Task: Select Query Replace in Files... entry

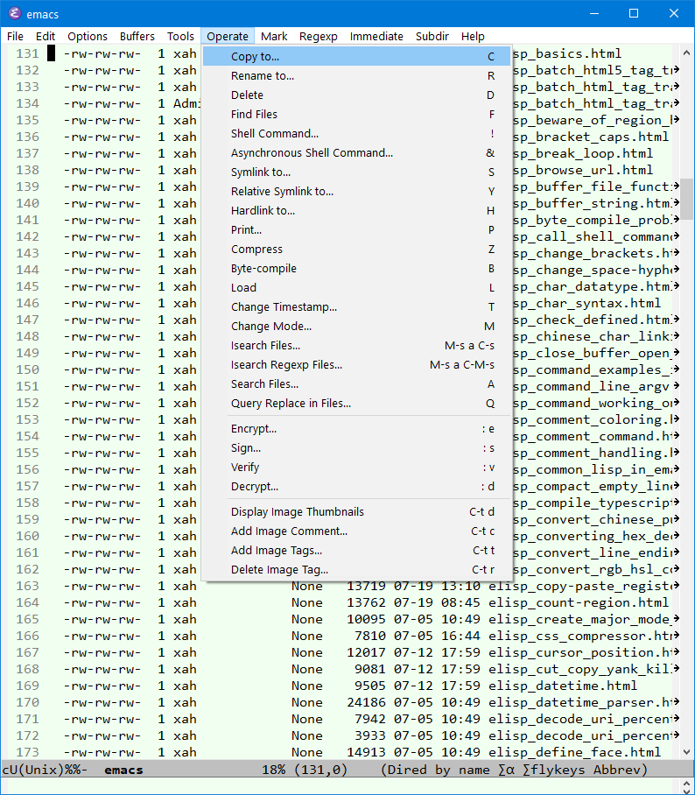Action: [x=356, y=403]
